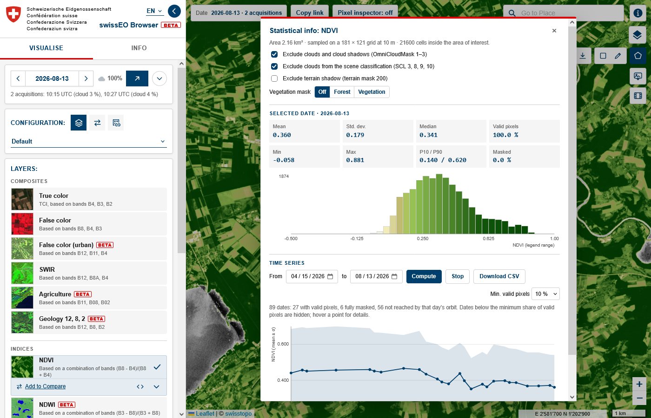Uncheck Exclude clouds from the scene classification
Image resolution: width=651 pixels, height=418 pixels.
point(274,66)
